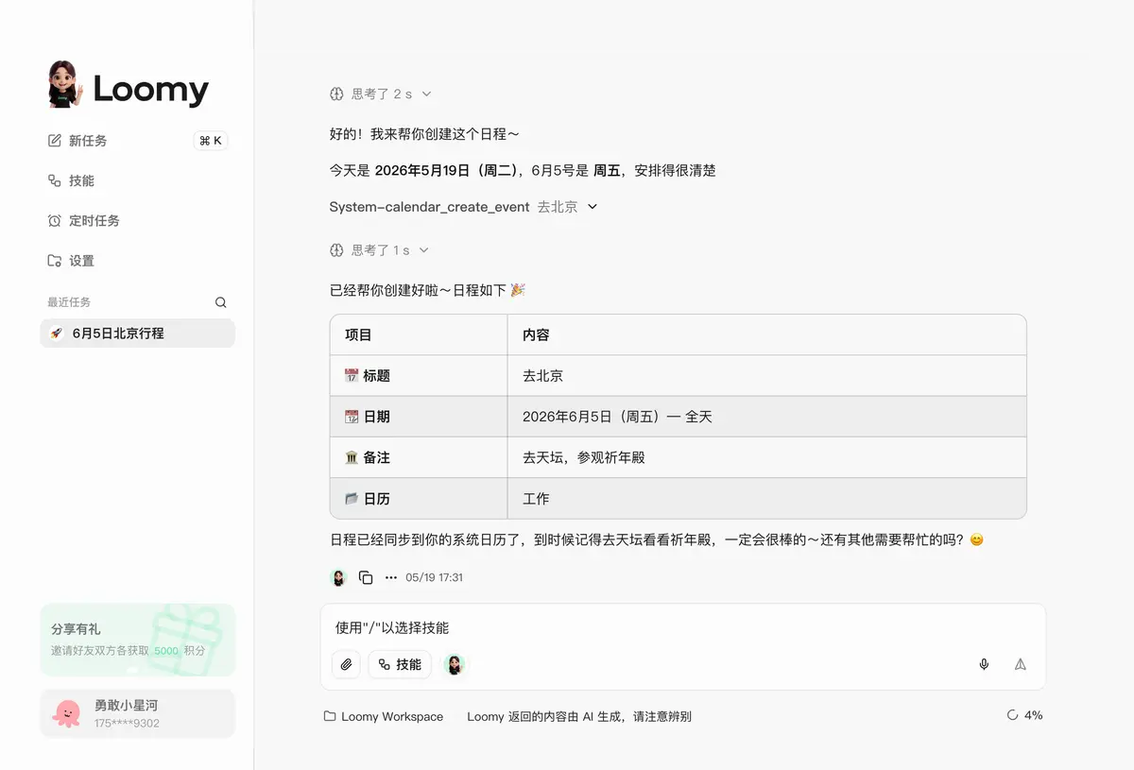Click the 工作 calendar cell
This screenshot has width=1134, height=770.
point(766,498)
